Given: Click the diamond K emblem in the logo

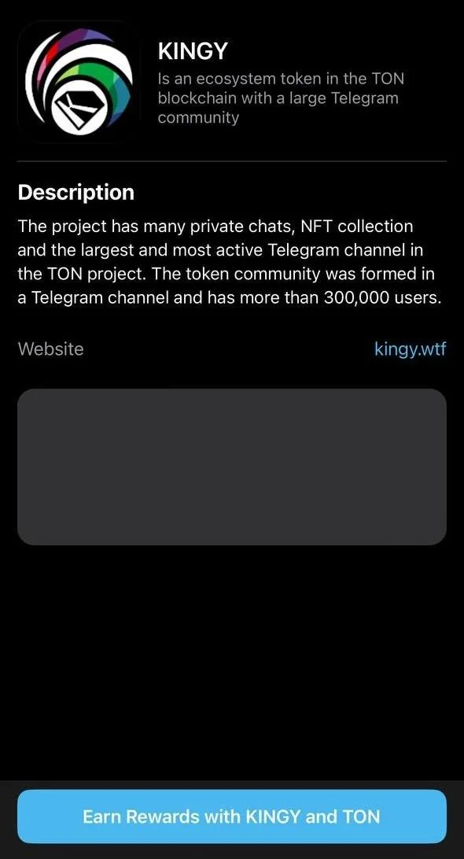Looking at the screenshot, I should pos(75,110).
